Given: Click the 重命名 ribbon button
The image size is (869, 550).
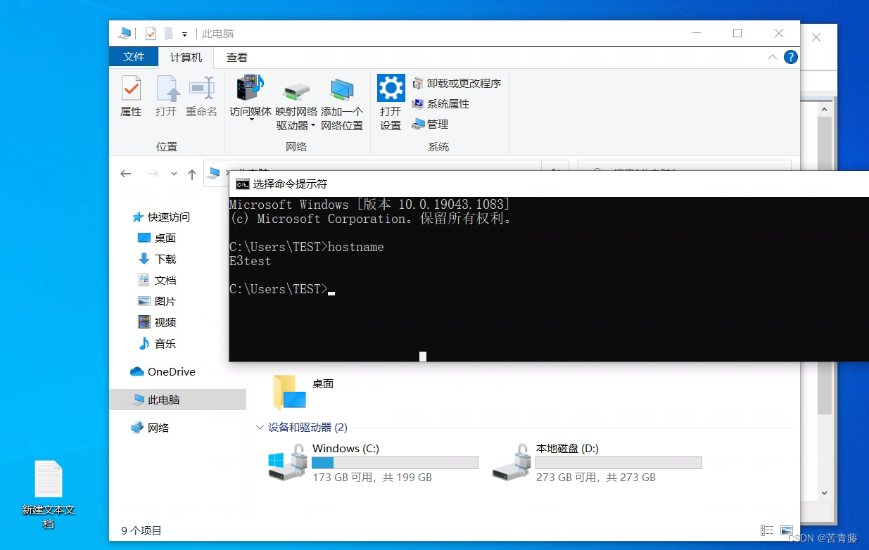Looking at the screenshot, I should point(202,96).
